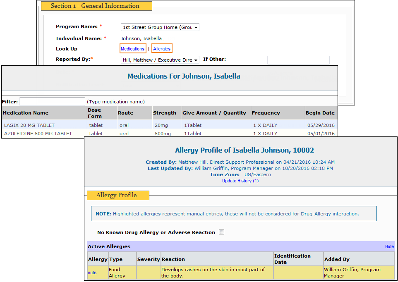Click the Begin Date column header
Image resolution: width=398 pixels, height=282 pixels.
pyautogui.click(x=321, y=113)
